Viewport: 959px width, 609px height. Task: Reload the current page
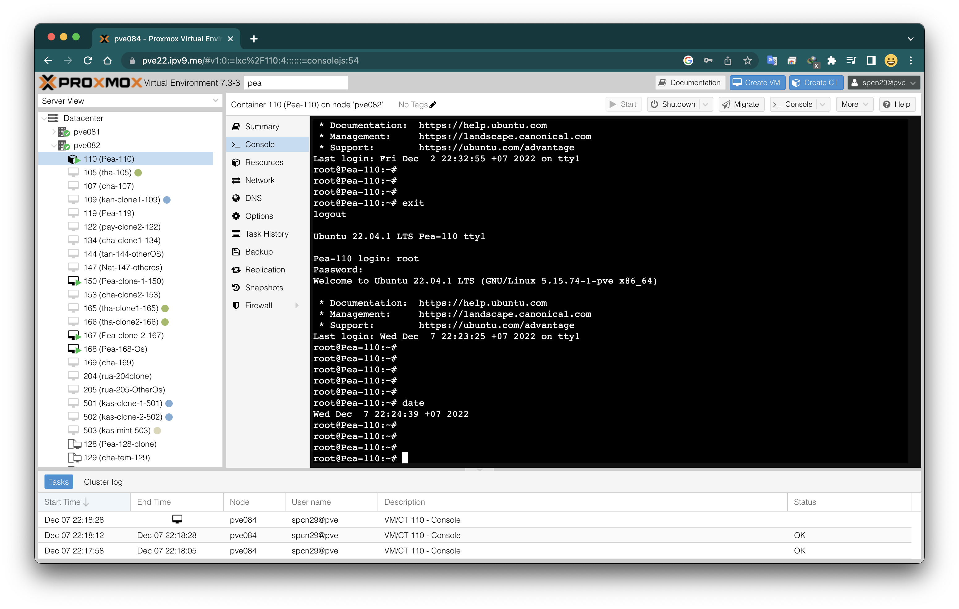tap(88, 60)
